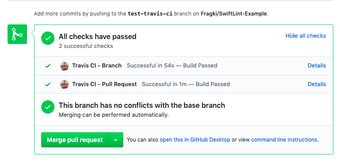Click the no conflicts checkmark circle icon
Image resolution: width=340 pixels, height=162 pixels.
[48, 107]
